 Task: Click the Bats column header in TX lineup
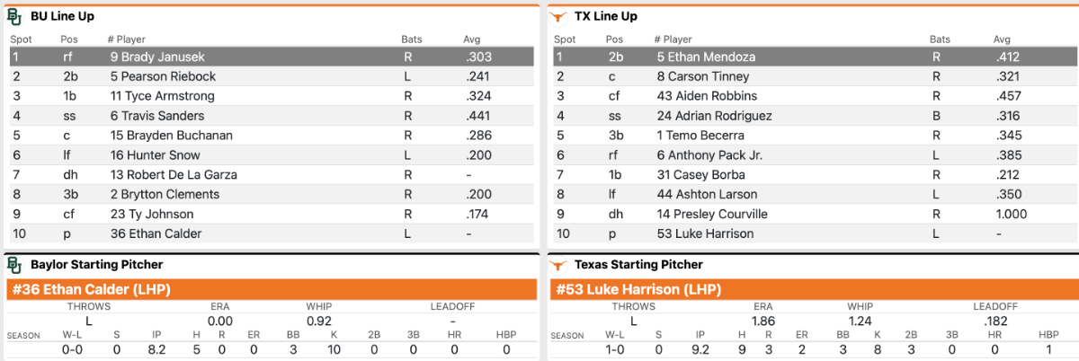[x=940, y=40]
